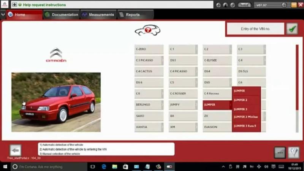
Task: Click the red Citroën ZX car photo
Action: [56, 102]
